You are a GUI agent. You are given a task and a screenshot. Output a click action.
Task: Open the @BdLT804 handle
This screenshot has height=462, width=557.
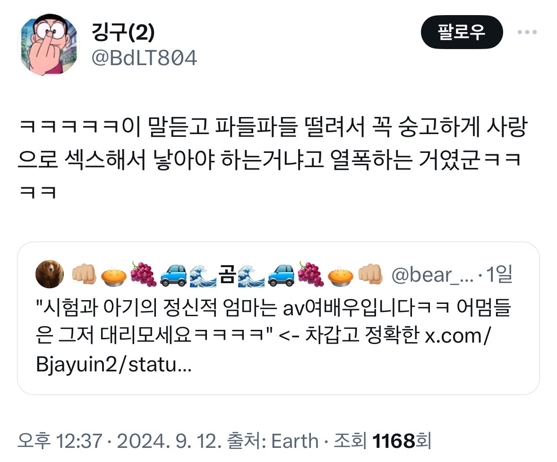144,58
